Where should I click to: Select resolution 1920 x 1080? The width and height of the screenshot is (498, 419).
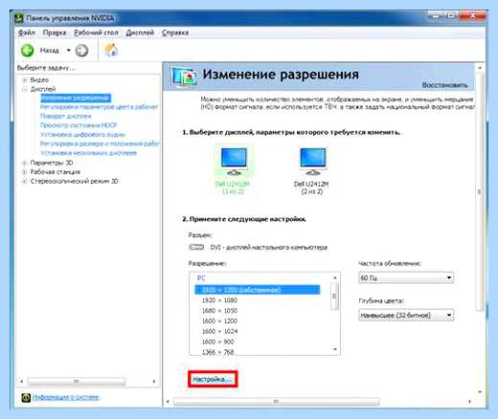pos(219,300)
